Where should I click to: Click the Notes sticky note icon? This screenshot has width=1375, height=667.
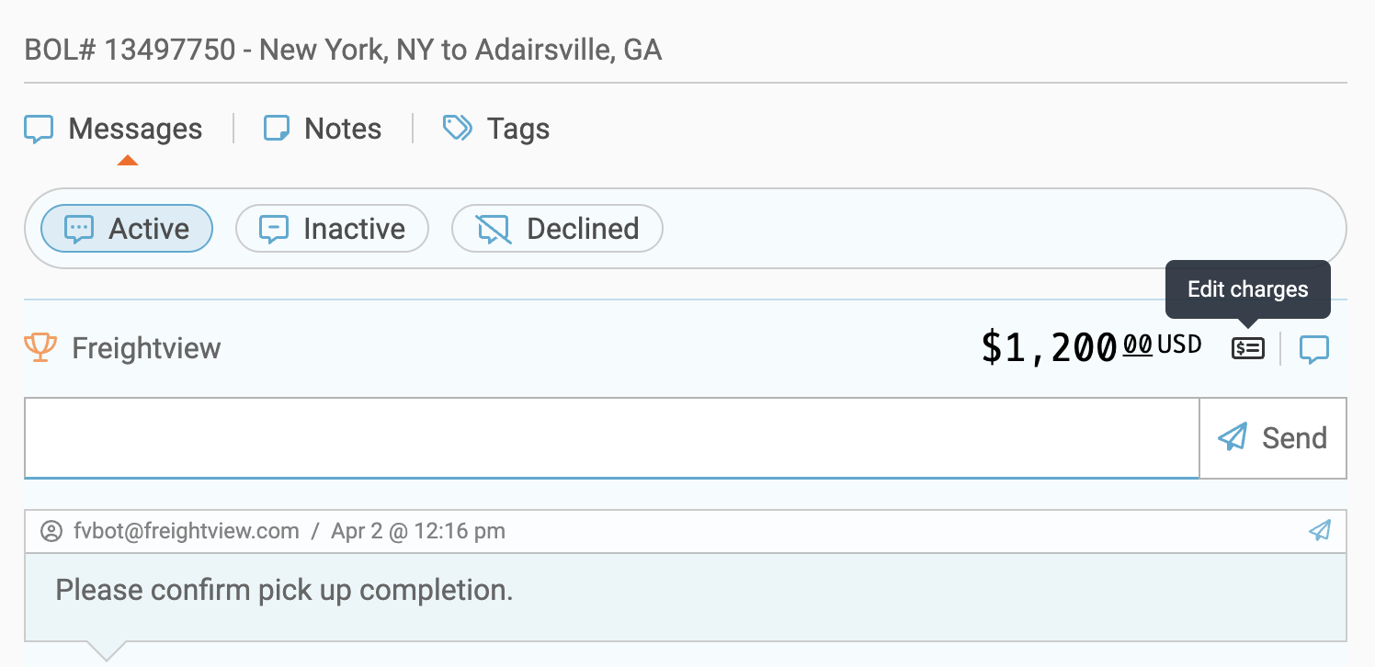(x=277, y=129)
